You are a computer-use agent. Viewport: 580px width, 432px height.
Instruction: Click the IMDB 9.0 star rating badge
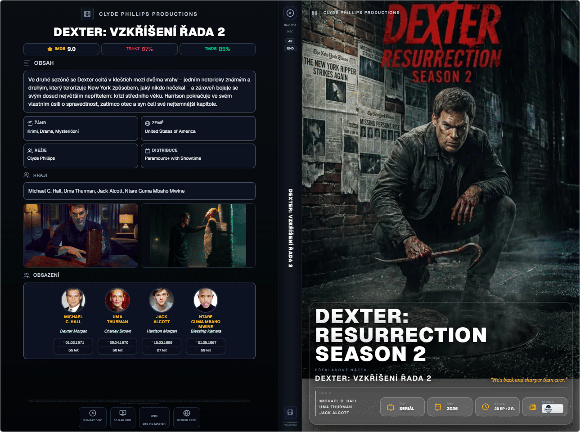point(61,49)
